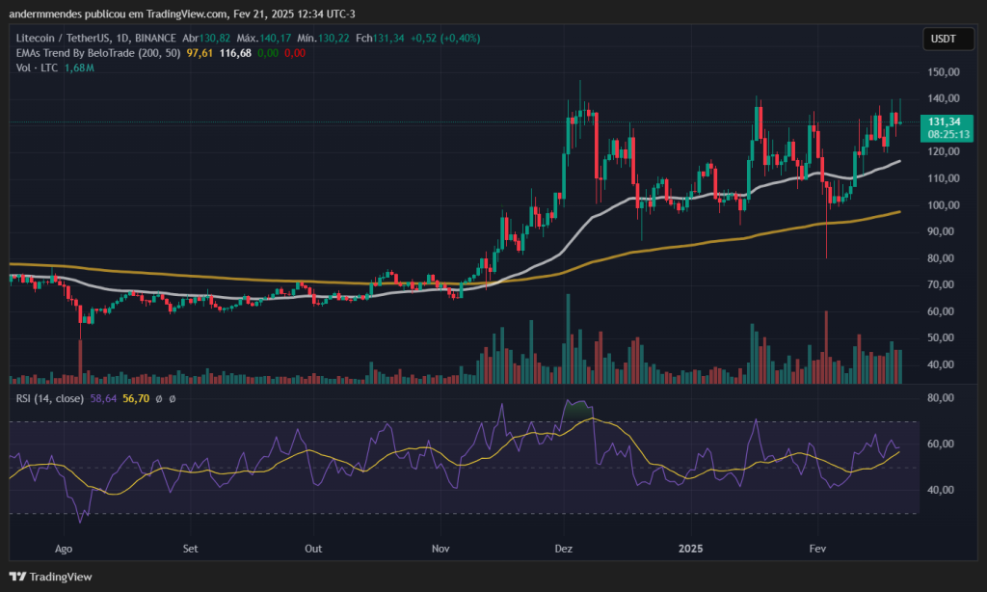The image size is (987, 592).
Task: Click the EMA 50 value 116,68
Action: [x=235, y=53]
